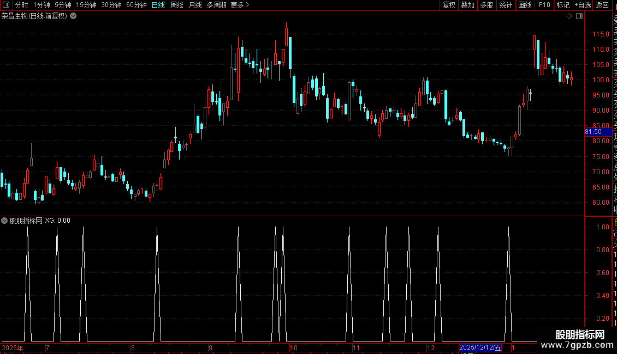Open the dropdown beside 荣昌生物(日线.前复权)
This screenshot has height=354, width=617.
73,16
